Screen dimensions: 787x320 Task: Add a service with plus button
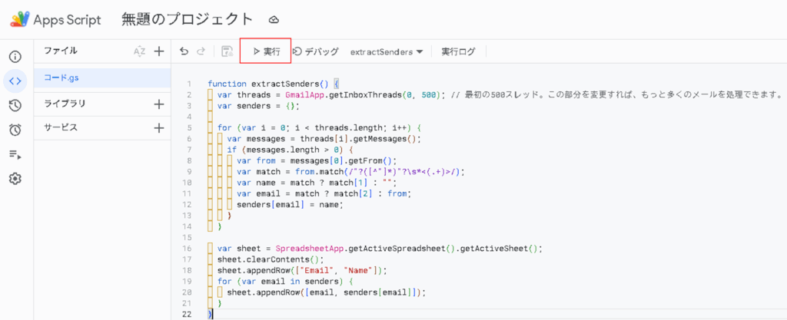pos(158,127)
